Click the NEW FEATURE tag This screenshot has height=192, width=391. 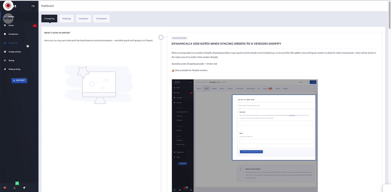179,38
